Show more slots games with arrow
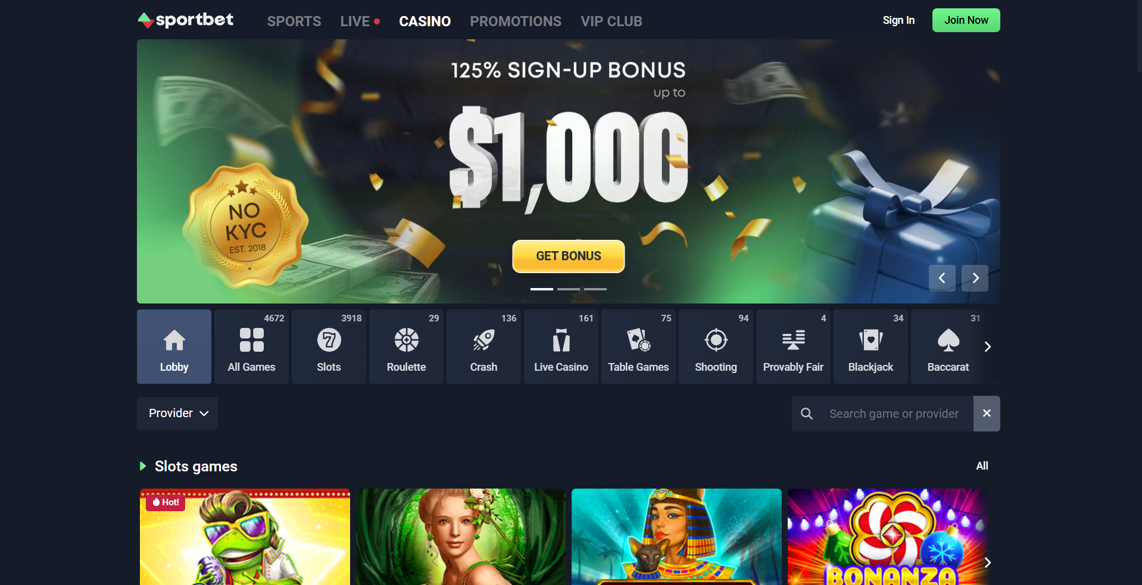The image size is (1142, 585). pyautogui.click(x=988, y=562)
